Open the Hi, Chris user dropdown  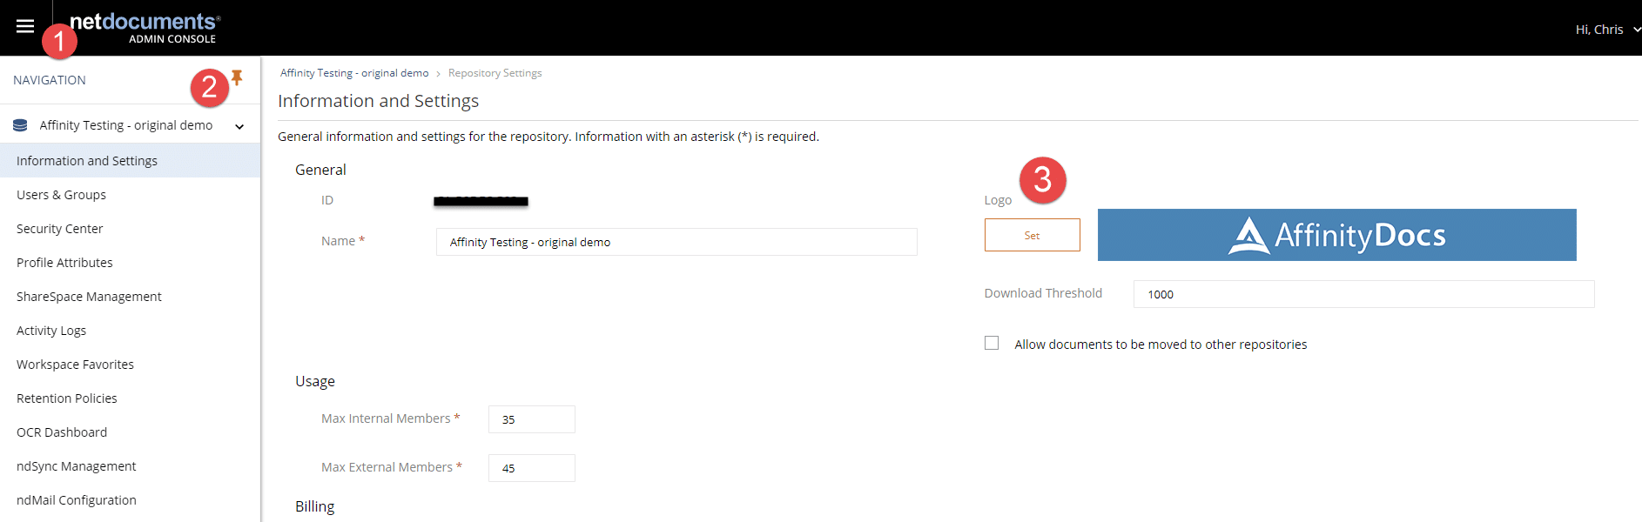coord(1607,30)
